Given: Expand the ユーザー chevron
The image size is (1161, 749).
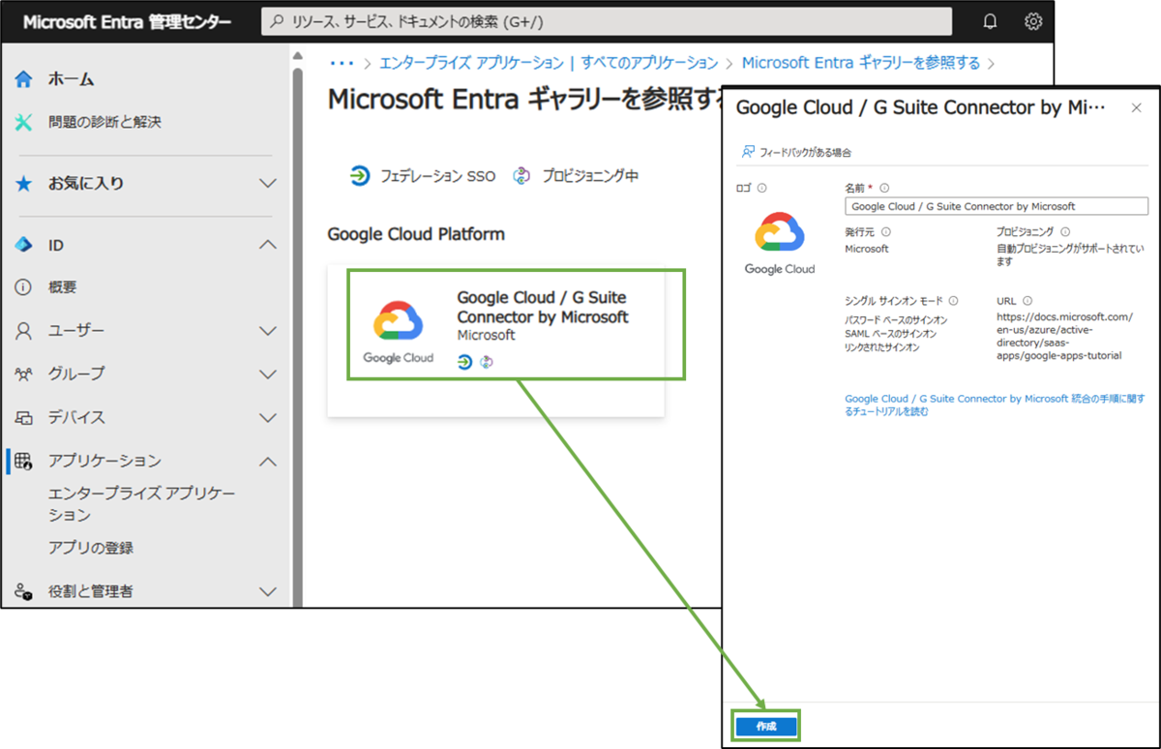Looking at the screenshot, I should tap(268, 331).
